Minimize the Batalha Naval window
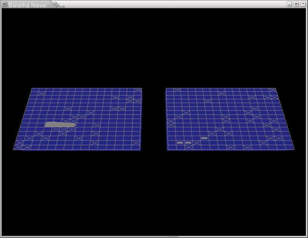The height and width of the screenshot is (238, 308). point(289,4)
